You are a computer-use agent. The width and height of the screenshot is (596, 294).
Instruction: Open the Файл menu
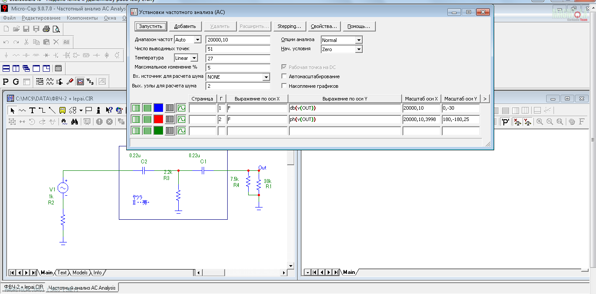click(x=9, y=18)
